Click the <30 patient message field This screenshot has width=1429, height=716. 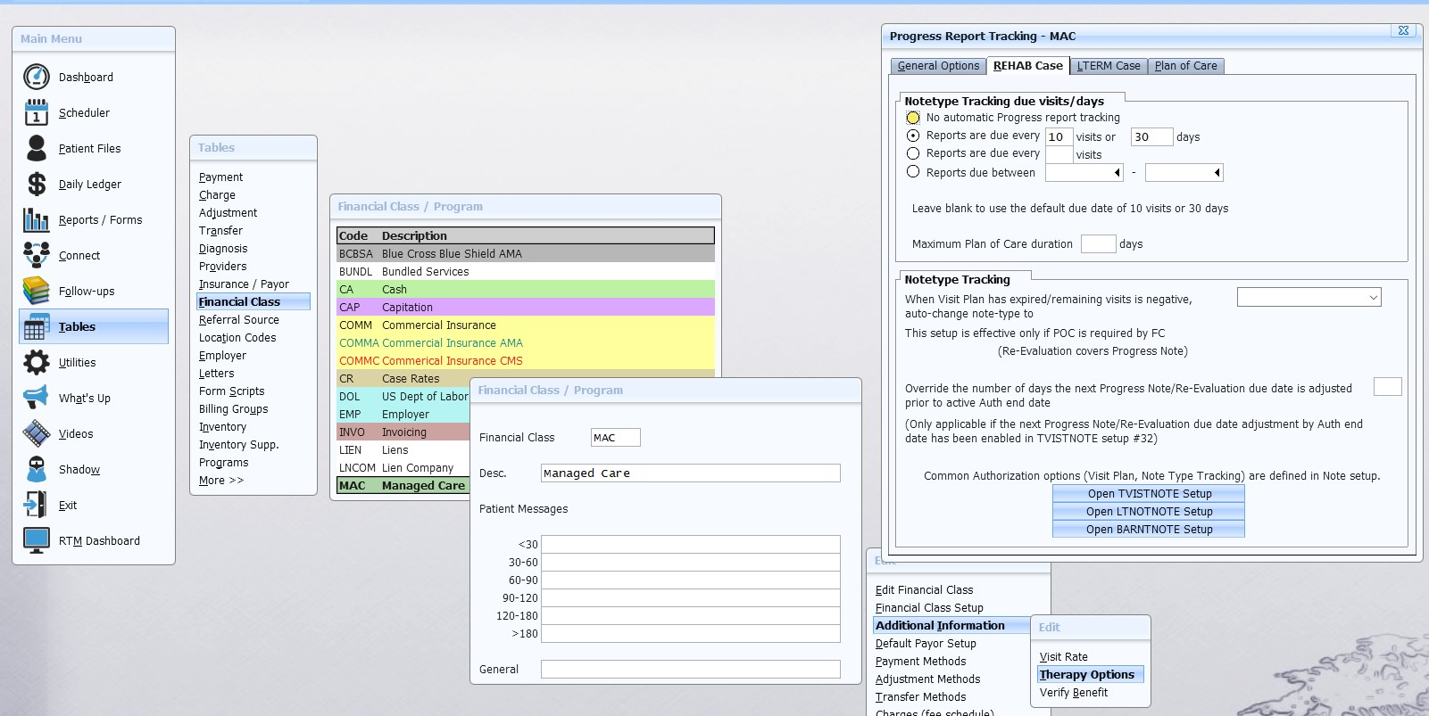coord(690,544)
